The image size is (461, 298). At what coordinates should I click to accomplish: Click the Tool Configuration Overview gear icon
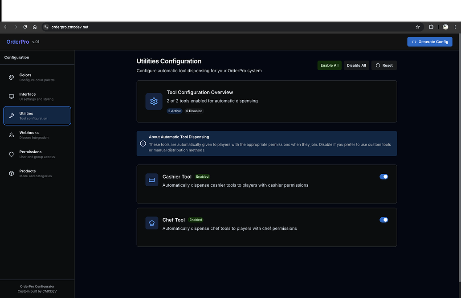pyautogui.click(x=153, y=101)
